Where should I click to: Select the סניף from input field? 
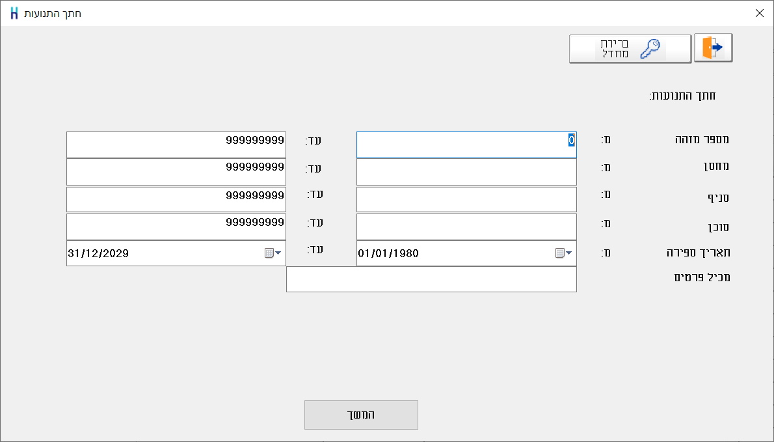(x=466, y=199)
